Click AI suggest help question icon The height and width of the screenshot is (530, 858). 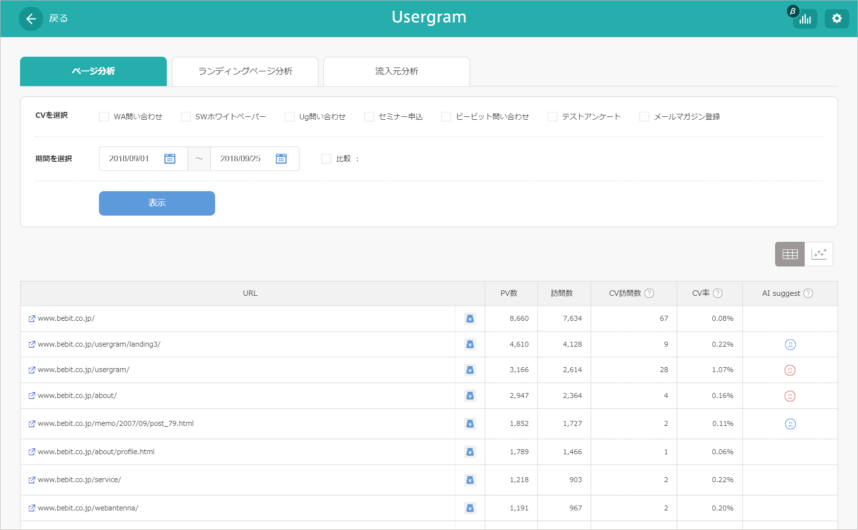click(808, 293)
